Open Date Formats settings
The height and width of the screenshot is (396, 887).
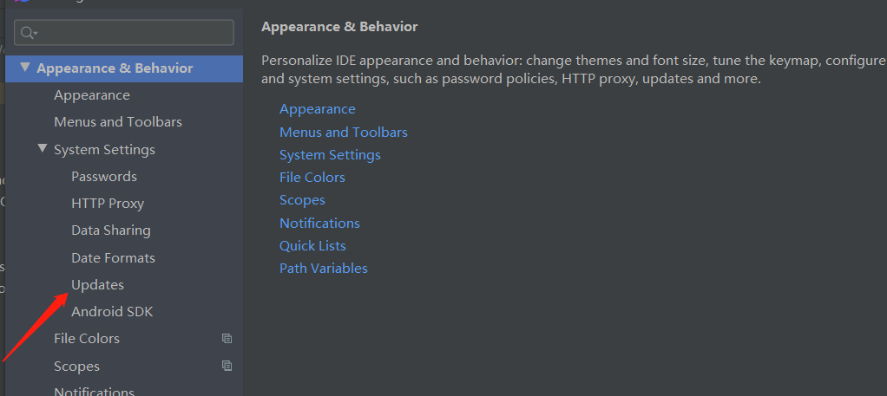pos(113,257)
